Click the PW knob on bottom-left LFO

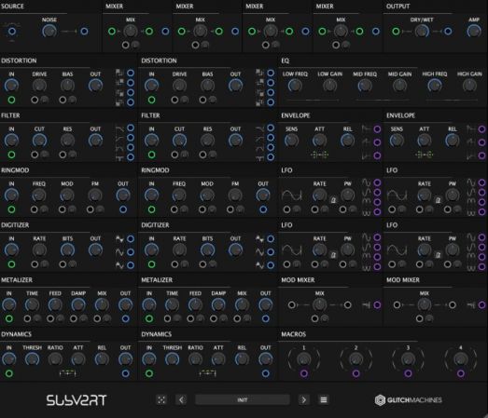click(348, 250)
